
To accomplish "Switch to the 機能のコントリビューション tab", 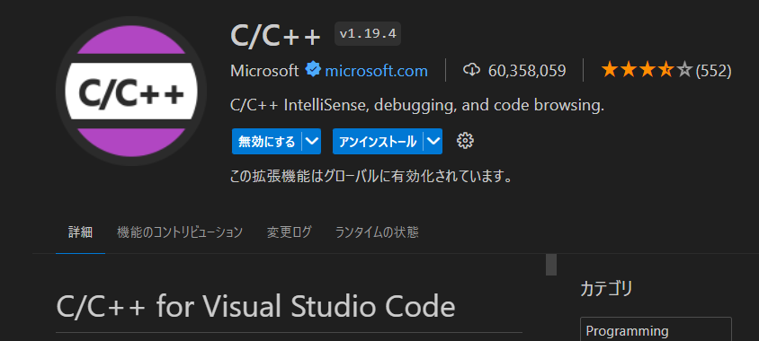I will coord(180,232).
